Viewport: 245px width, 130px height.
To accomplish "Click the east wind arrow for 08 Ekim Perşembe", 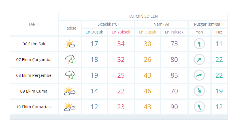I will (x=199, y=75).
